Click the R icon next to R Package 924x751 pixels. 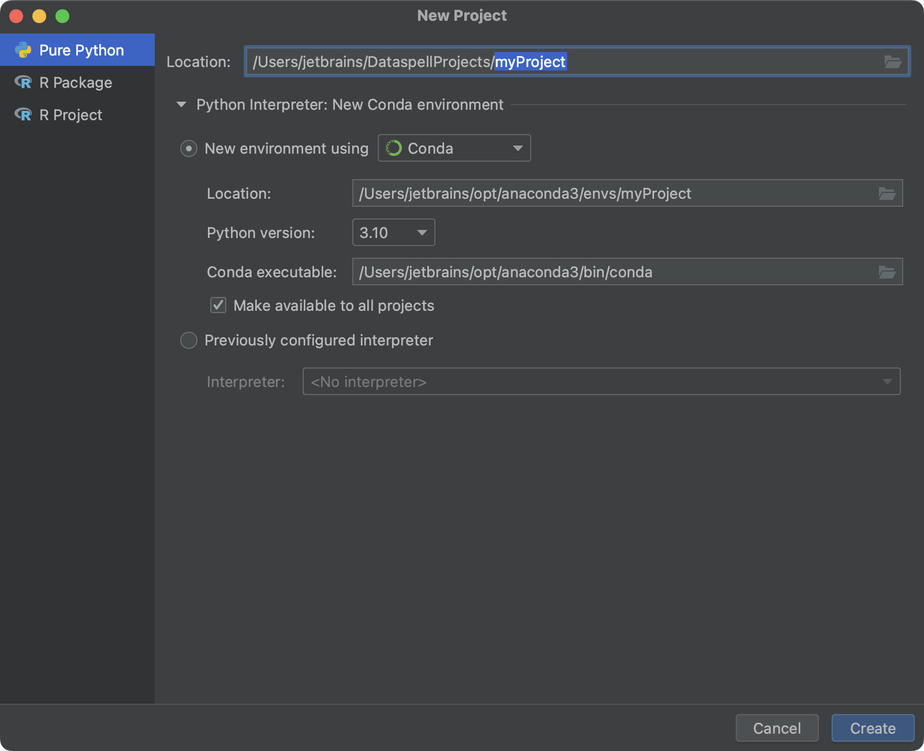pos(24,83)
